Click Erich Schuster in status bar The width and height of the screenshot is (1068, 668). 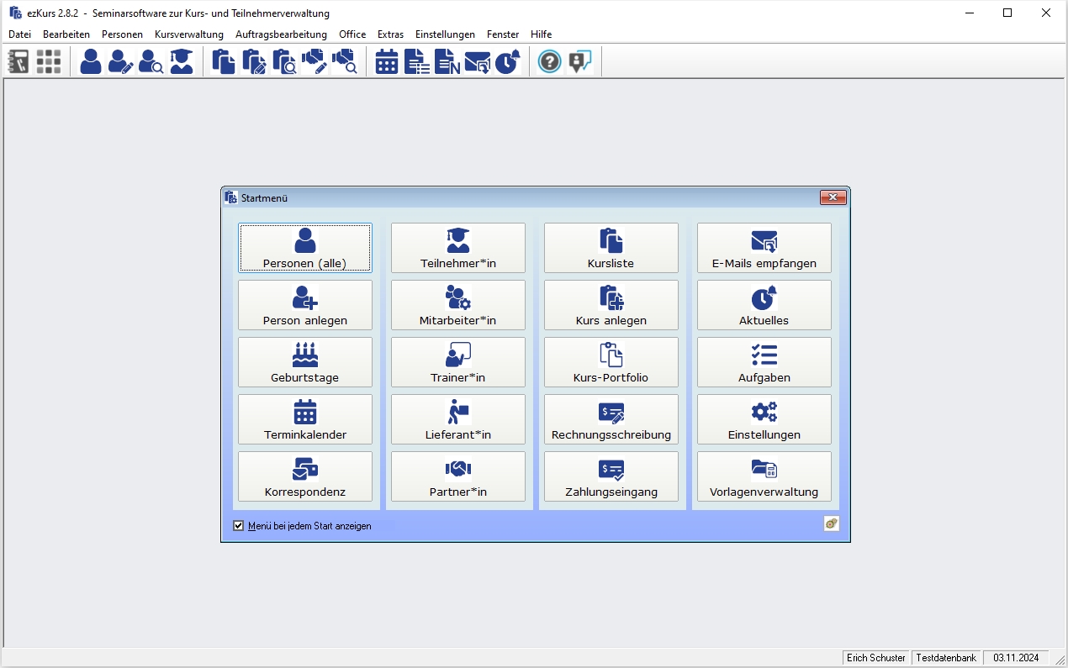(876, 658)
